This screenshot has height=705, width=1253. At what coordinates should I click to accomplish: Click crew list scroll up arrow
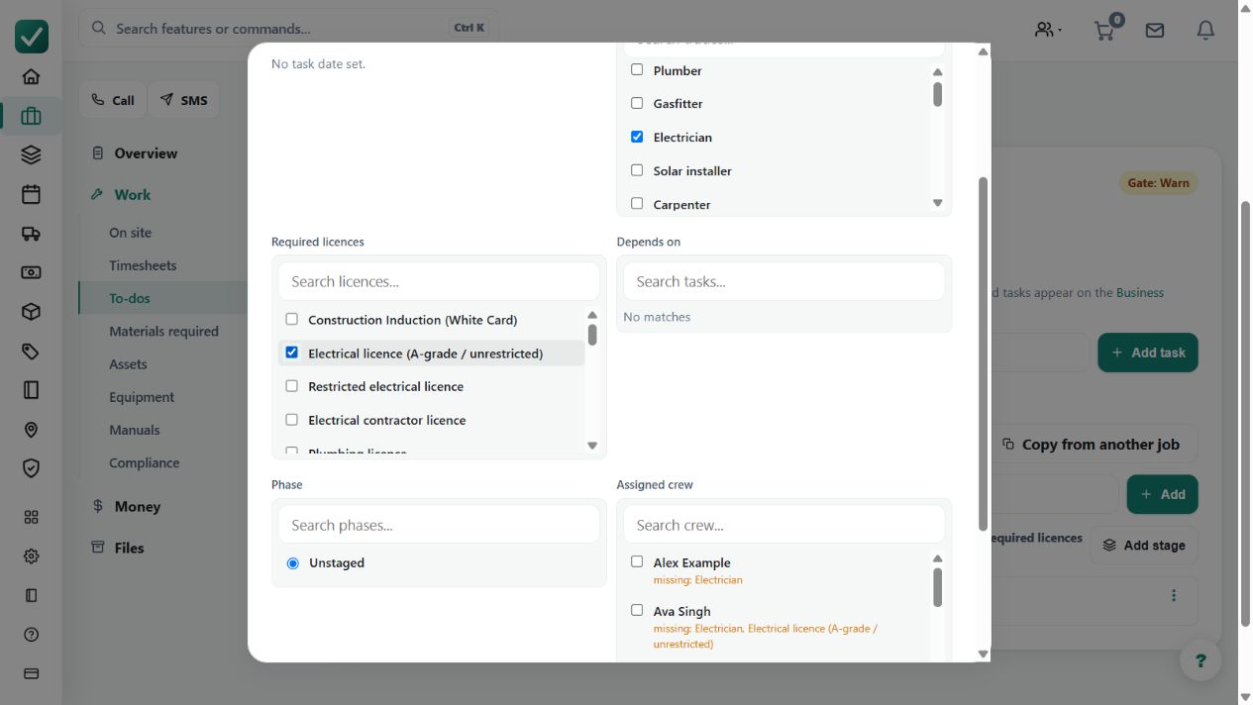[x=937, y=558]
